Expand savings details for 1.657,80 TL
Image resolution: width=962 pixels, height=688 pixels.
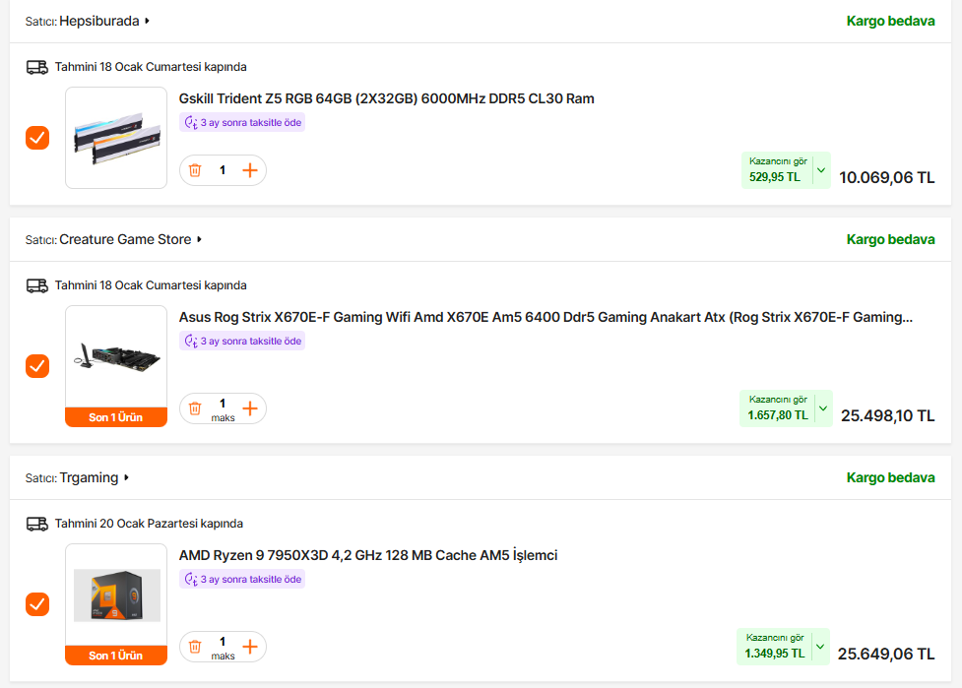[823, 407]
